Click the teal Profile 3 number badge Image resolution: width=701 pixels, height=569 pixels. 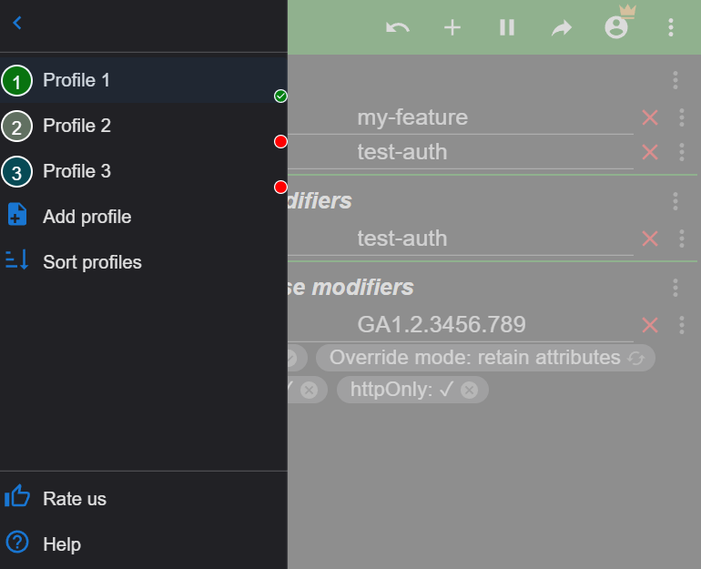click(16, 171)
